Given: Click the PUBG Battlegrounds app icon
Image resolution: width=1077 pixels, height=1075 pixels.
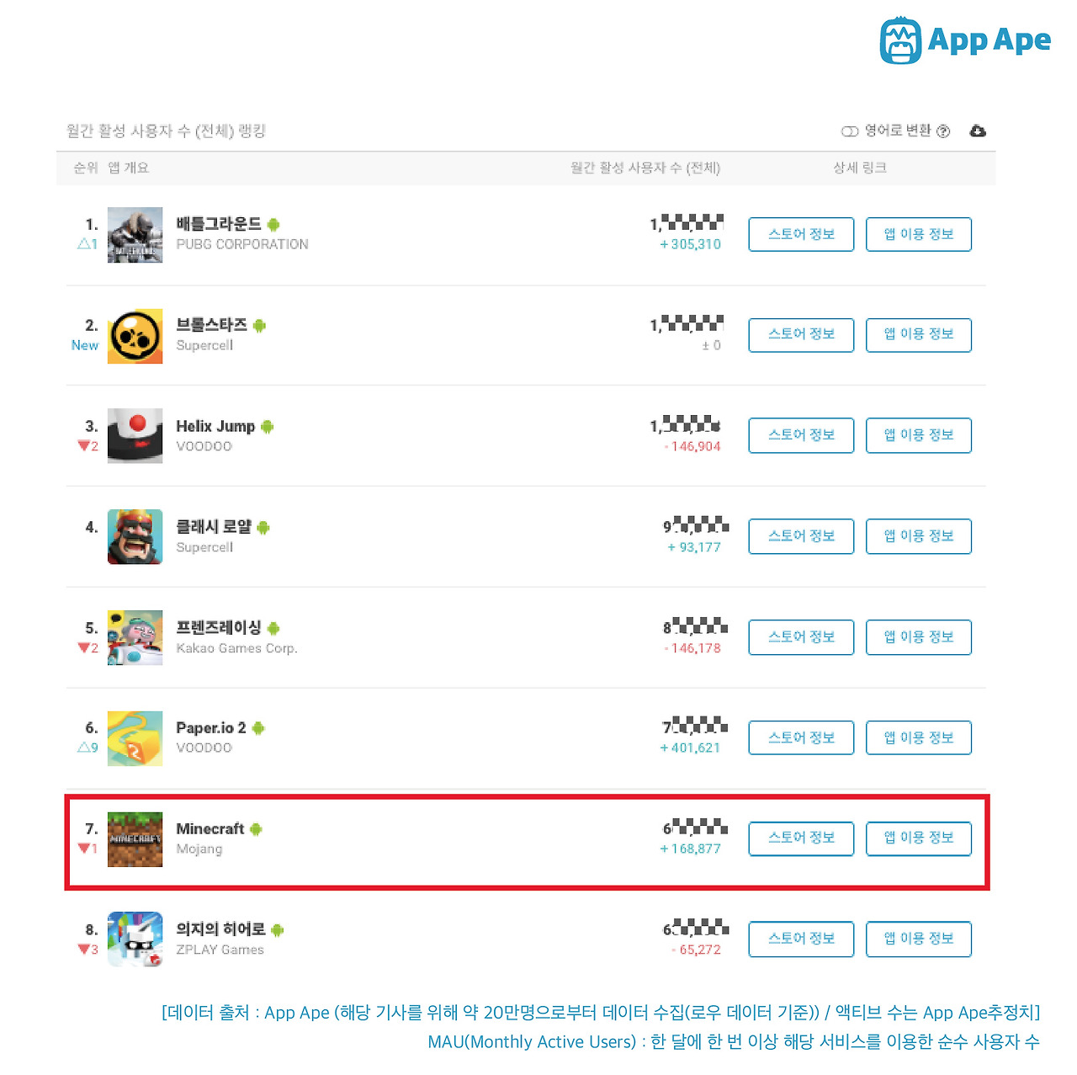Looking at the screenshot, I should coord(135,235).
